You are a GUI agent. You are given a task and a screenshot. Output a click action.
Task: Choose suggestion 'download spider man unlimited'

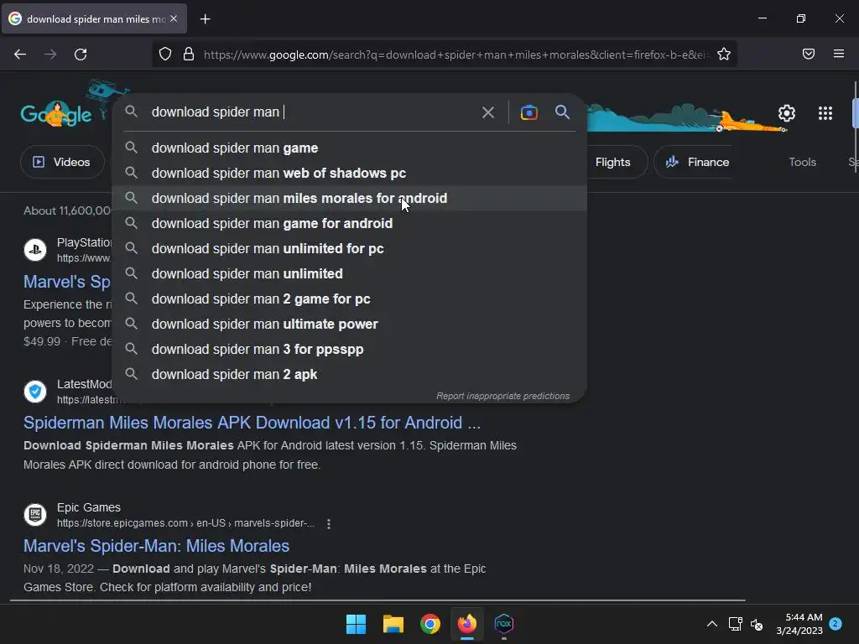(x=350, y=274)
